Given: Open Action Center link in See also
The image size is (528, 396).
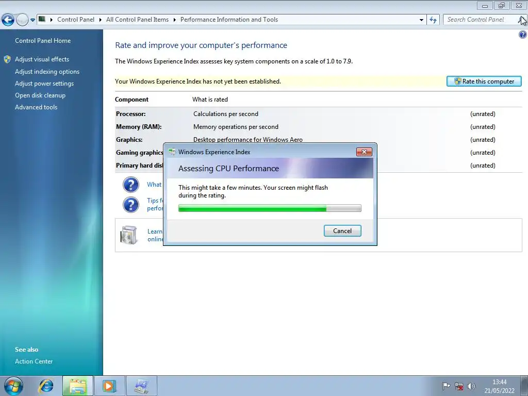Looking at the screenshot, I should 34,361.
